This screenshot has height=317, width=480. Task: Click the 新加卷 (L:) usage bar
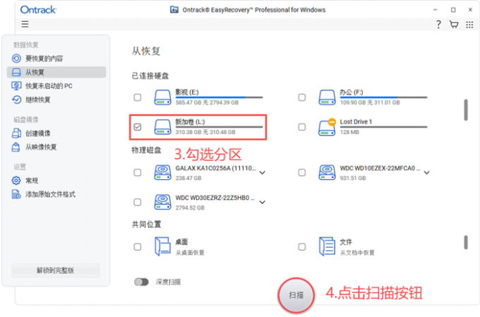tap(220, 127)
